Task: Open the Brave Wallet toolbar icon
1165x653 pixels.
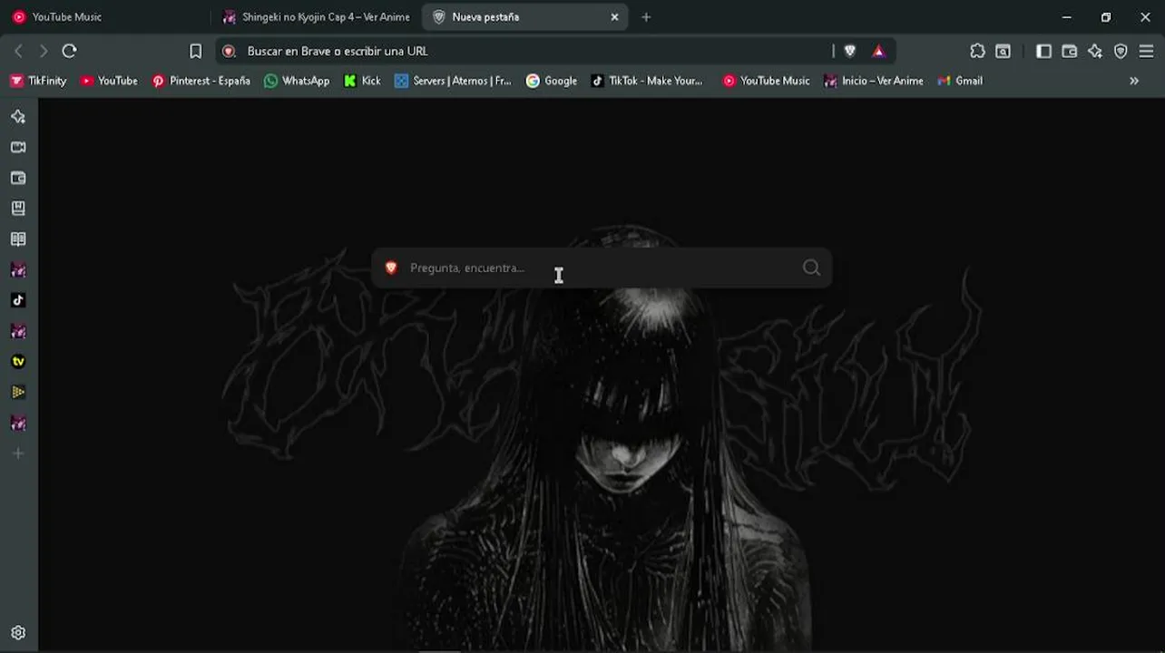Action: (x=1070, y=52)
